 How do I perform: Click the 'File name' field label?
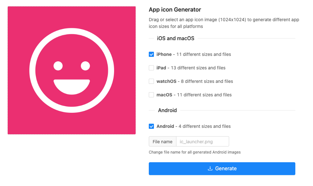[x=163, y=141]
